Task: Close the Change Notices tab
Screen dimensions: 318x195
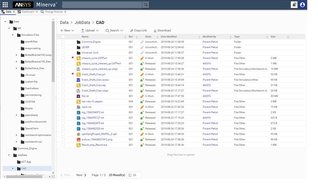Action: click(x=65, y=12)
